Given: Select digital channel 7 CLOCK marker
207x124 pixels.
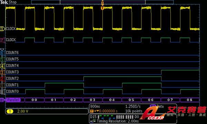Looking at the screenshot, I should (2, 40).
